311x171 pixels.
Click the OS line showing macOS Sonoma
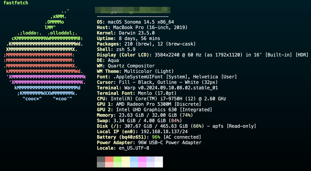pos(135,22)
